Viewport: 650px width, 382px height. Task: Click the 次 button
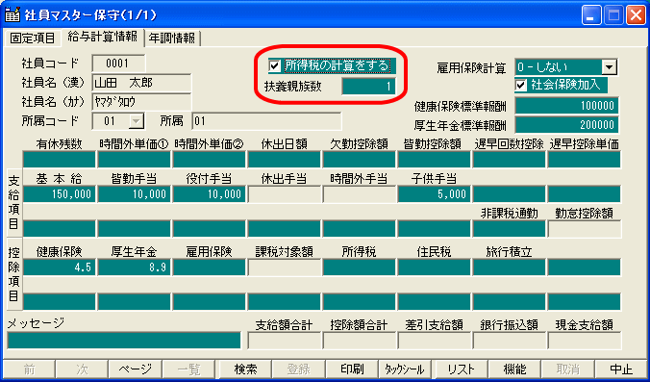(82, 369)
